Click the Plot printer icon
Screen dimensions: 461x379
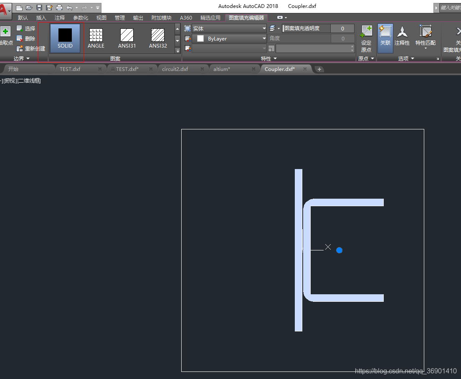(59, 8)
